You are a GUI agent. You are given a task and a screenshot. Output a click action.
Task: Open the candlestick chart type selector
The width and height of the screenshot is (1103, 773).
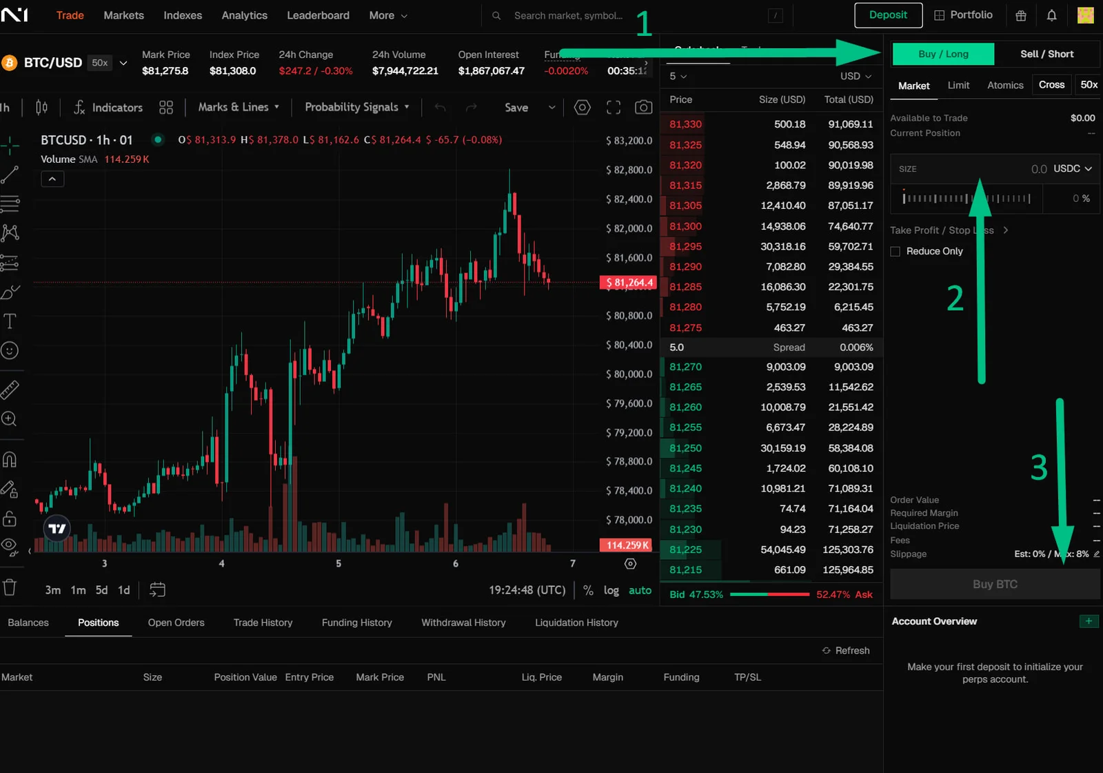pyautogui.click(x=41, y=107)
